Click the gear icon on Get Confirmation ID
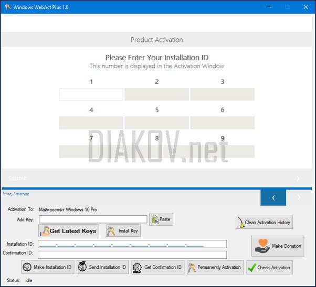This screenshot has height=287, width=316. 137,268
